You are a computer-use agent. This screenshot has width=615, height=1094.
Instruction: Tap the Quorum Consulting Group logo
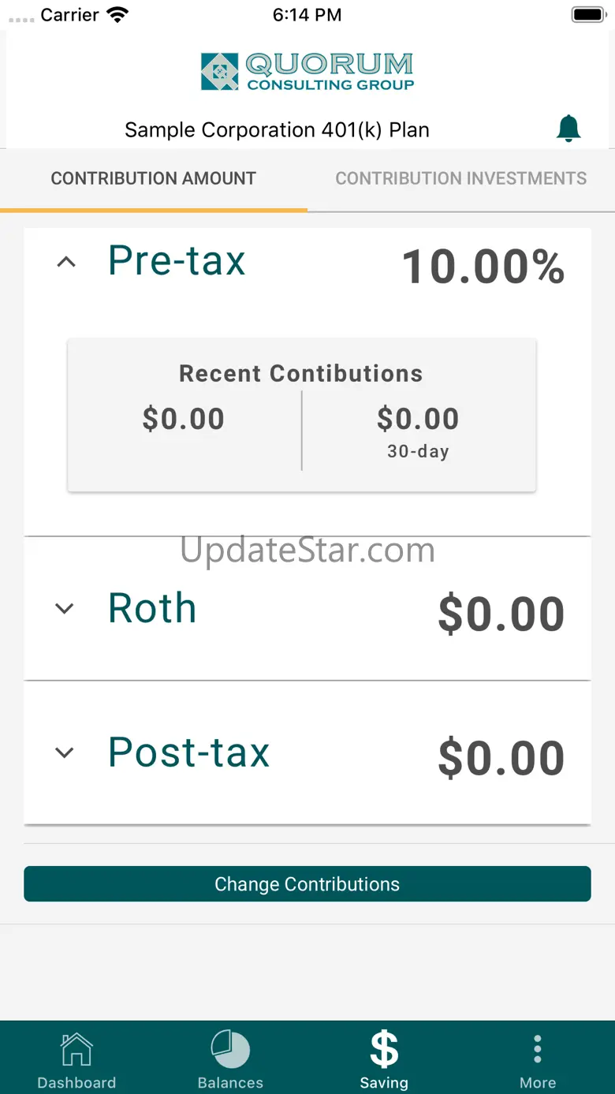click(x=307, y=72)
